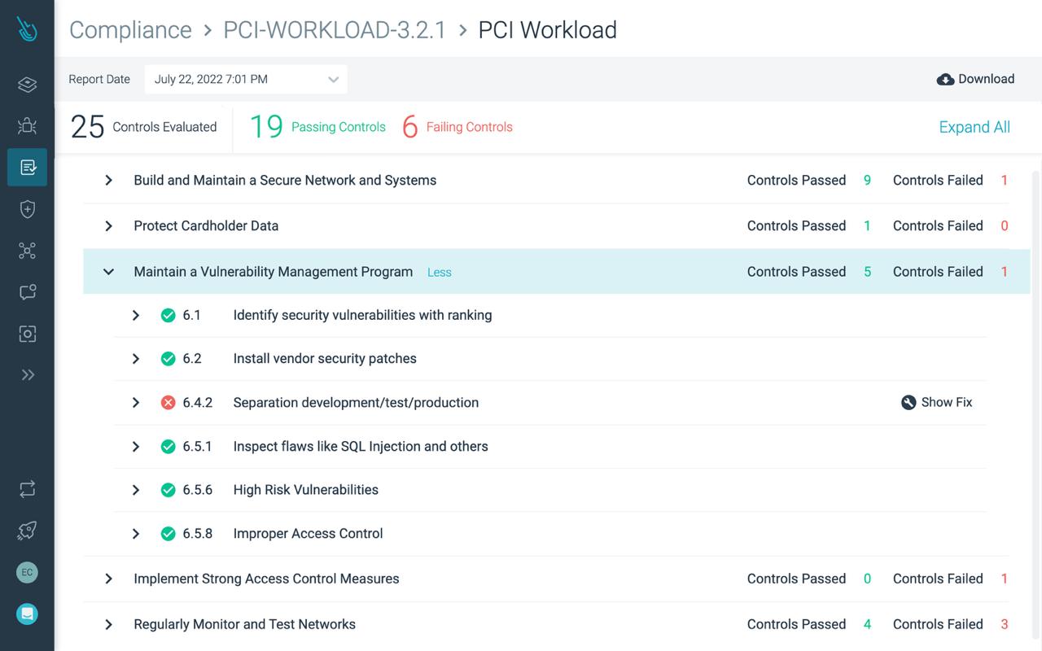Click Show Fix for failing control 6.4.2

(936, 402)
